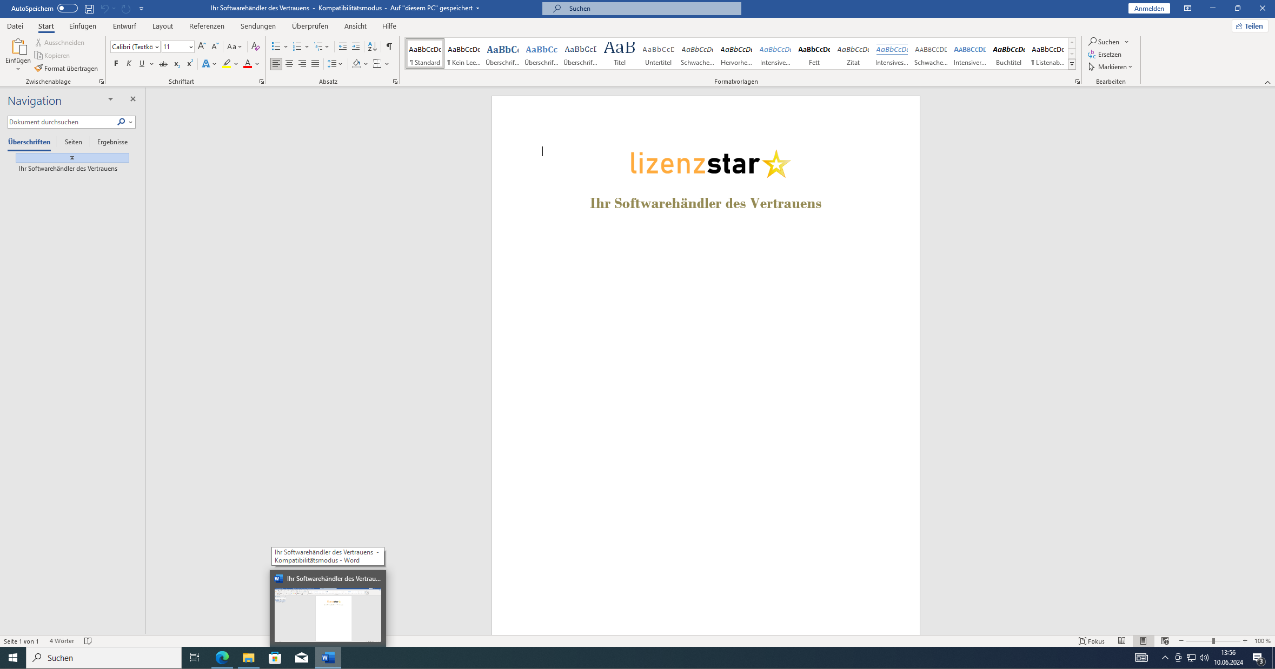The image size is (1275, 669).
Task: Click shading paint bucket icon
Action: (x=356, y=64)
